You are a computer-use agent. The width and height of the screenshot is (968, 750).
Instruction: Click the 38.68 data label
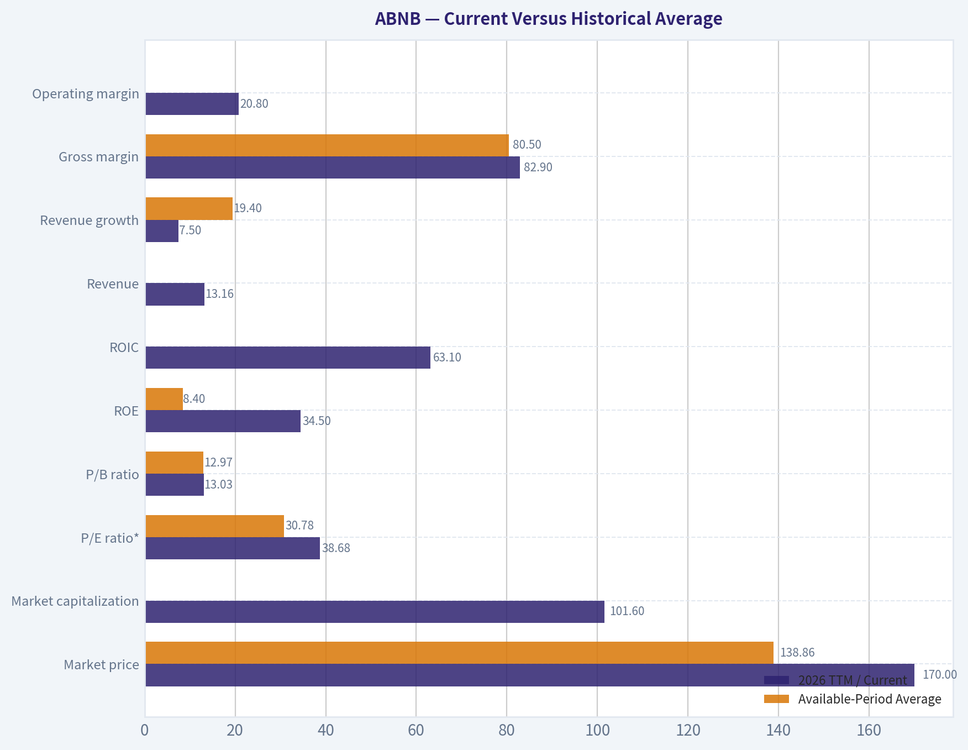[336, 548]
